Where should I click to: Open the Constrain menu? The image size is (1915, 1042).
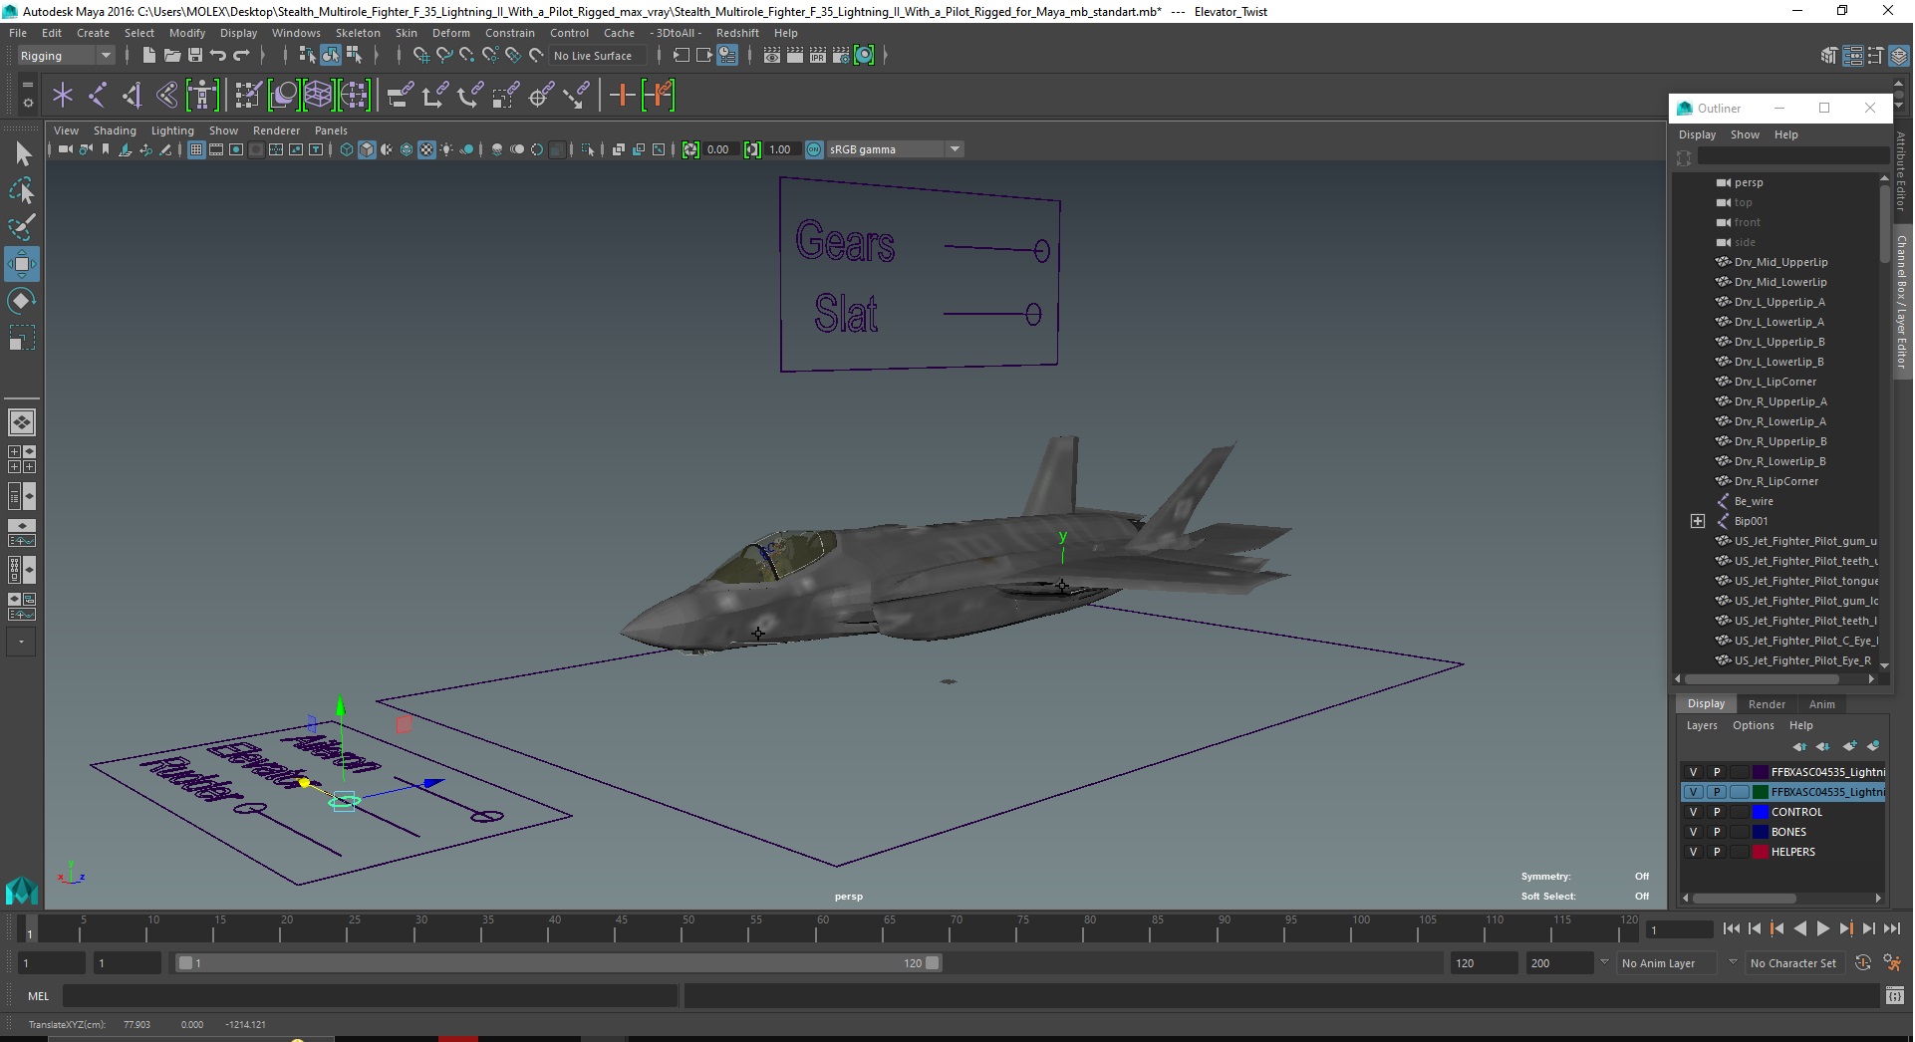pyautogui.click(x=509, y=33)
